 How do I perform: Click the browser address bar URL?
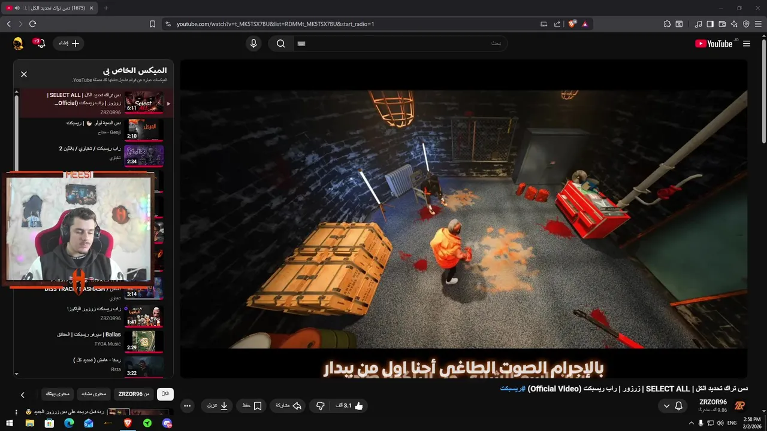(x=275, y=24)
